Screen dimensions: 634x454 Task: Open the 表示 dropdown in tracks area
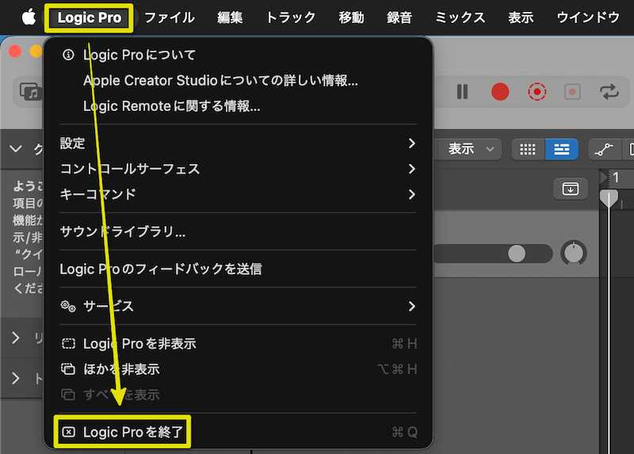(x=470, y=149)
